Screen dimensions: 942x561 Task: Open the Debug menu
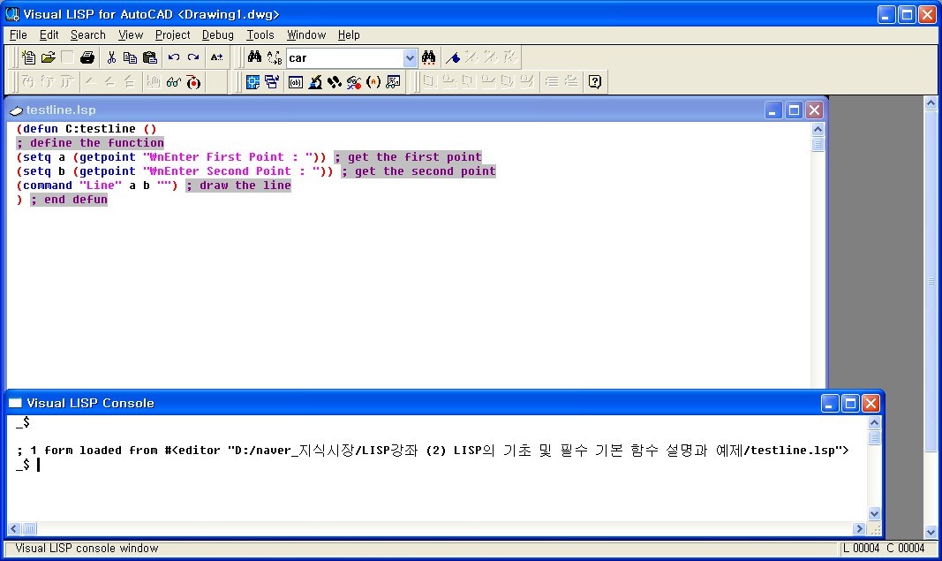coord(218,34)
